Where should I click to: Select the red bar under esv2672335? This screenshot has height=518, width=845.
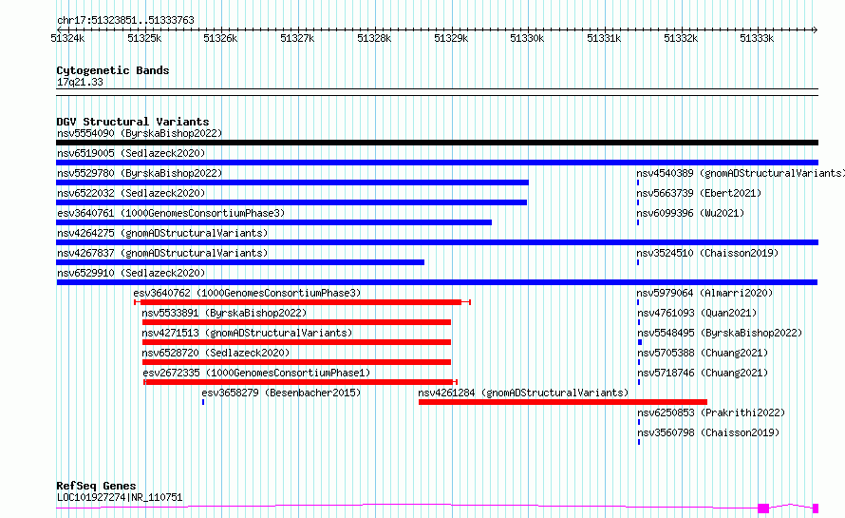(x=299, y=382)
